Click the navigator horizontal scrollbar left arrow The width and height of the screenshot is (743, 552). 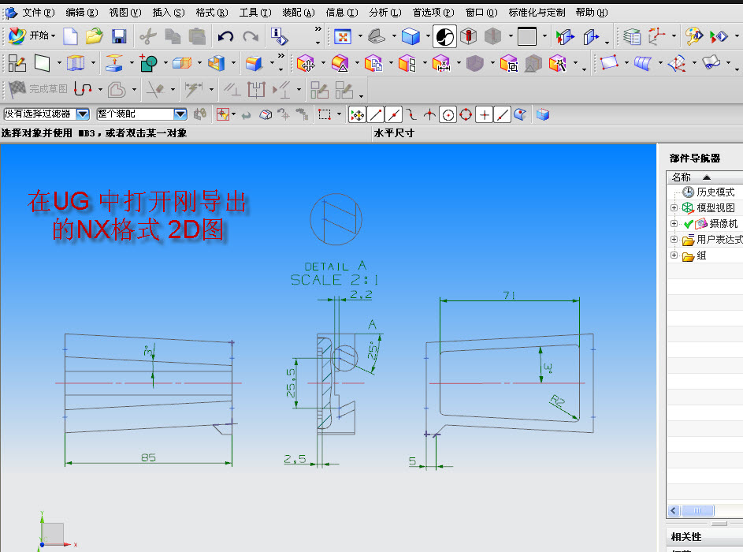[674, 511]
